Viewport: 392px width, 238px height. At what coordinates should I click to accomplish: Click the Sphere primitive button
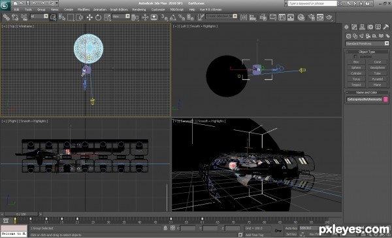click(356, 67)
